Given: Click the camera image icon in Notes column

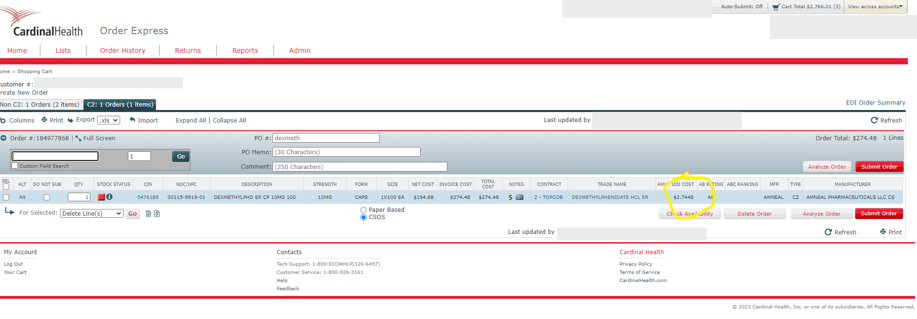Looking at the screenshot, I should (520, 197).
